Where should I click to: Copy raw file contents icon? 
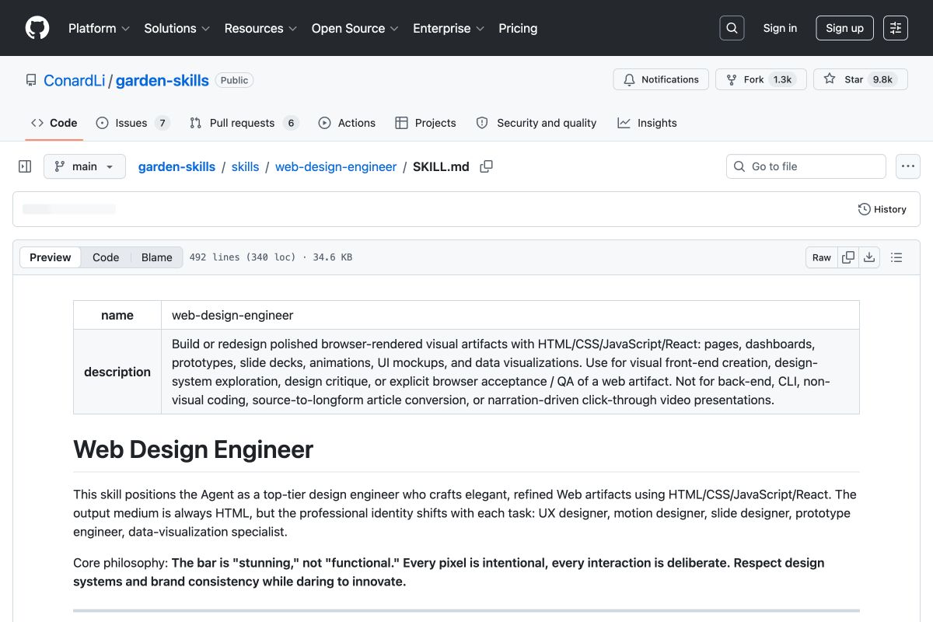pos(848,257)
